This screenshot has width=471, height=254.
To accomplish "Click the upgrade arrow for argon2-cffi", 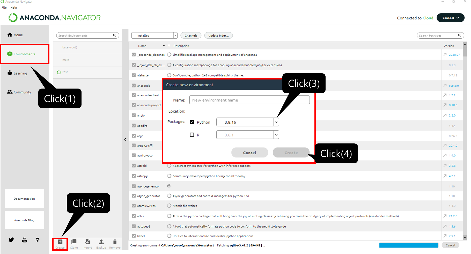I will click(x=445, y=146).
